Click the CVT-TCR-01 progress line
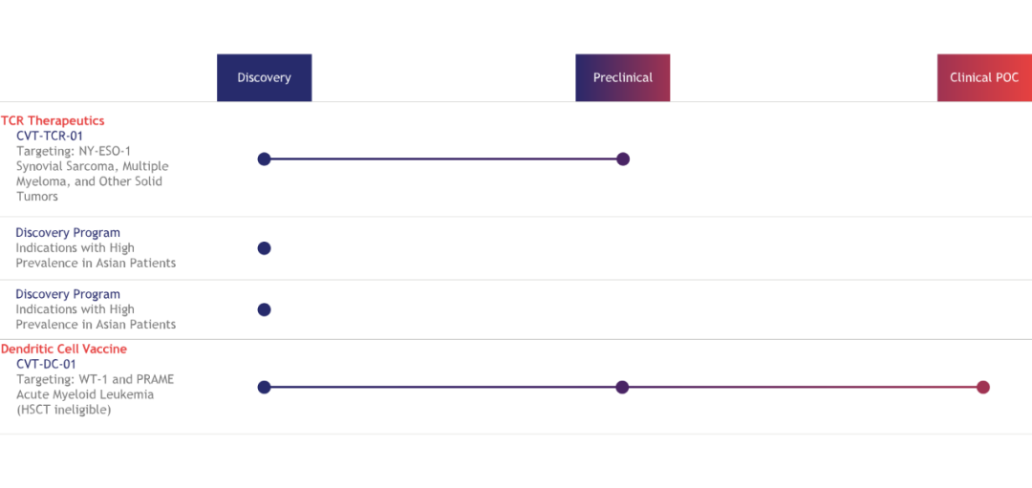 point(443,159)
